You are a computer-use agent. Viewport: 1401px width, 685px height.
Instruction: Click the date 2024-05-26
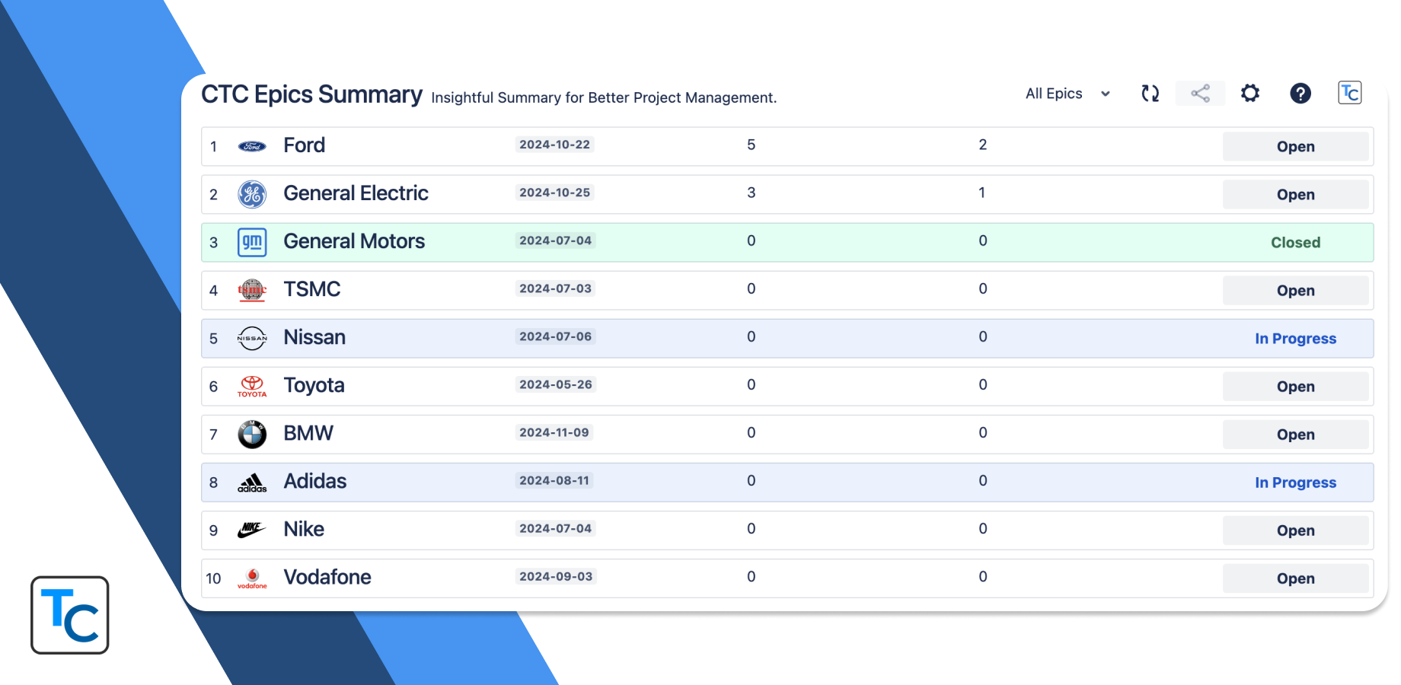[555, 384]
